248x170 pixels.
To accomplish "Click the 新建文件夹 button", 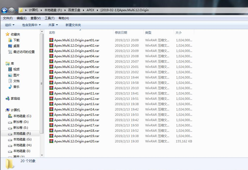I will [73, 25].
